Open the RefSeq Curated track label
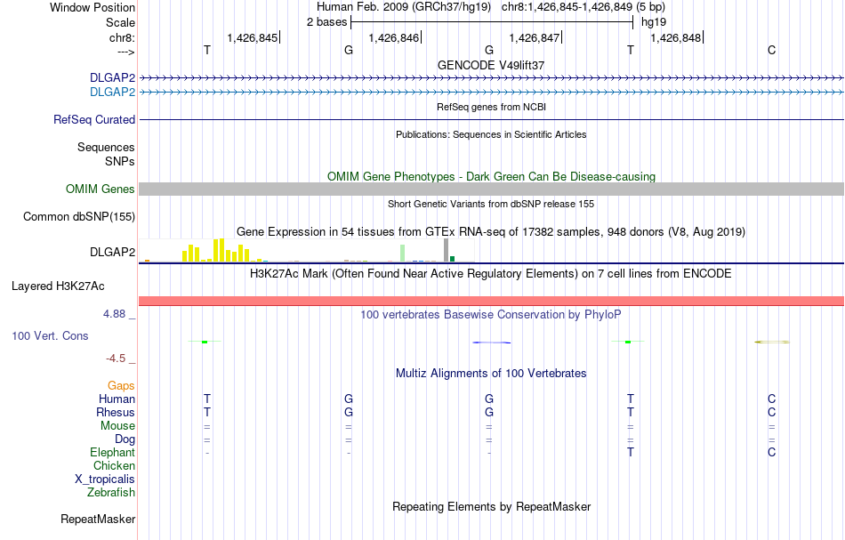 (x=94, y=119)
